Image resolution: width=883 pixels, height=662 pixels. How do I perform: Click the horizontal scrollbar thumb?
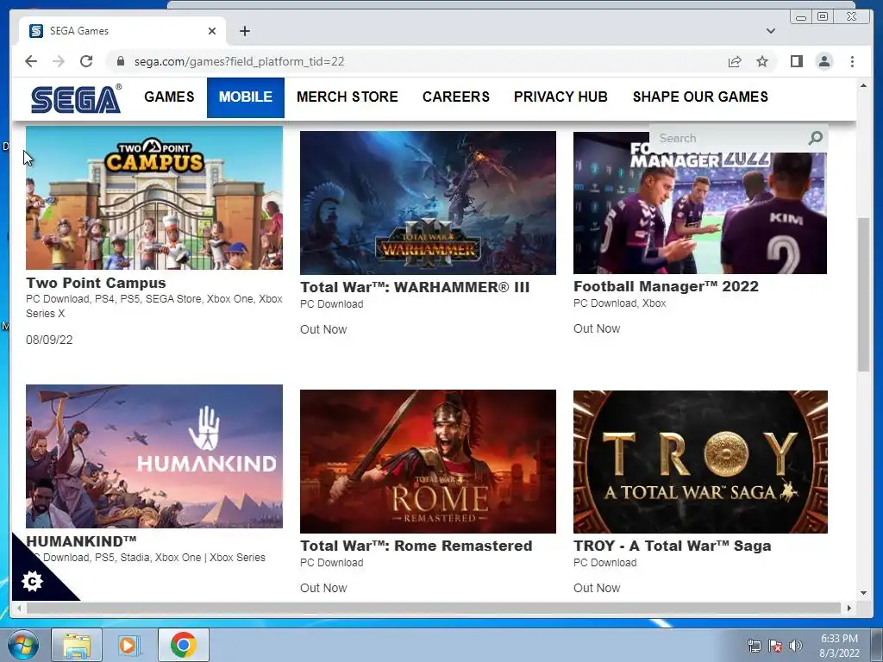[434, 608]
